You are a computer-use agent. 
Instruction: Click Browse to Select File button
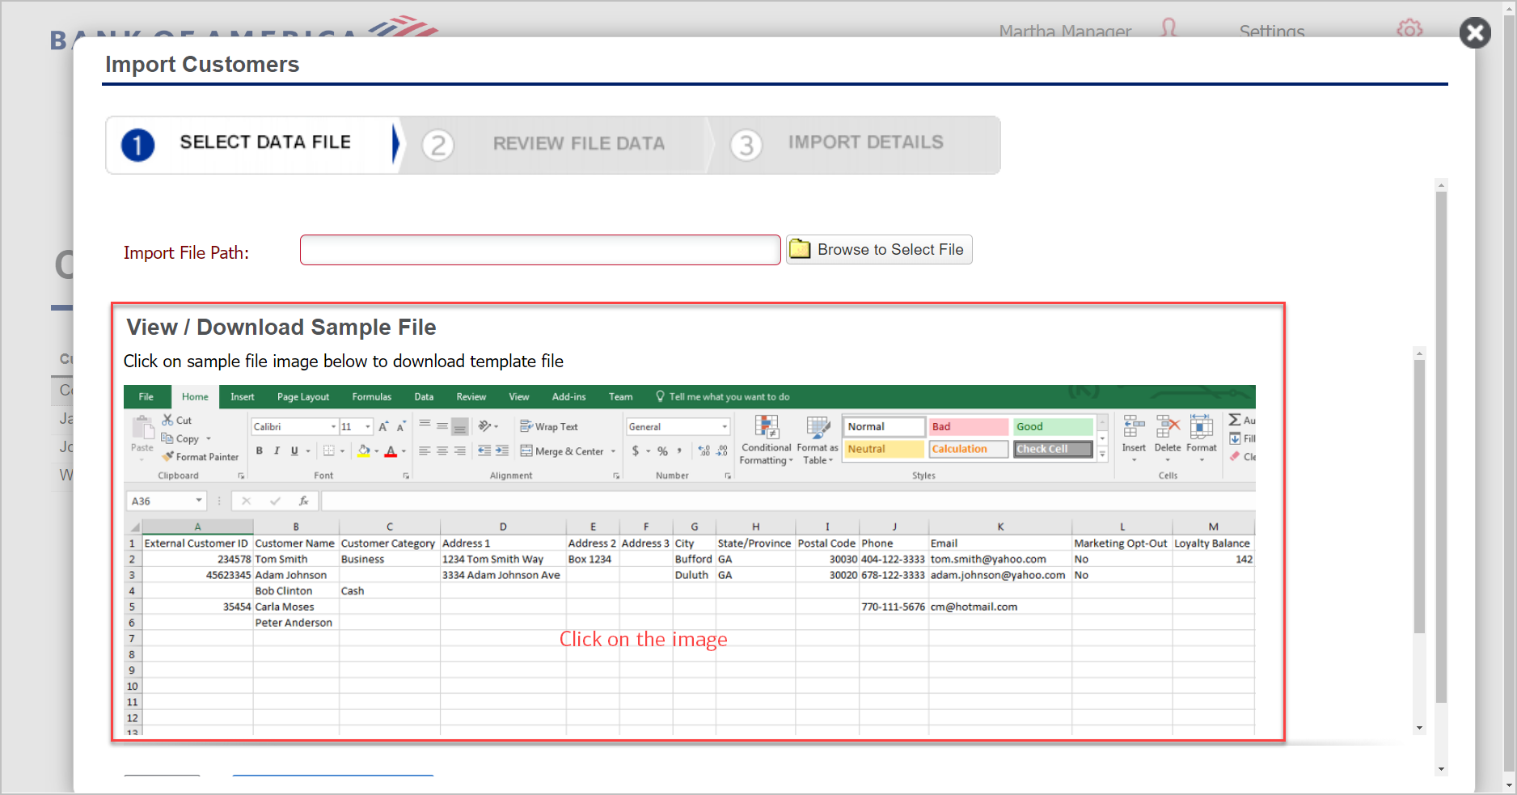(879, 250)
